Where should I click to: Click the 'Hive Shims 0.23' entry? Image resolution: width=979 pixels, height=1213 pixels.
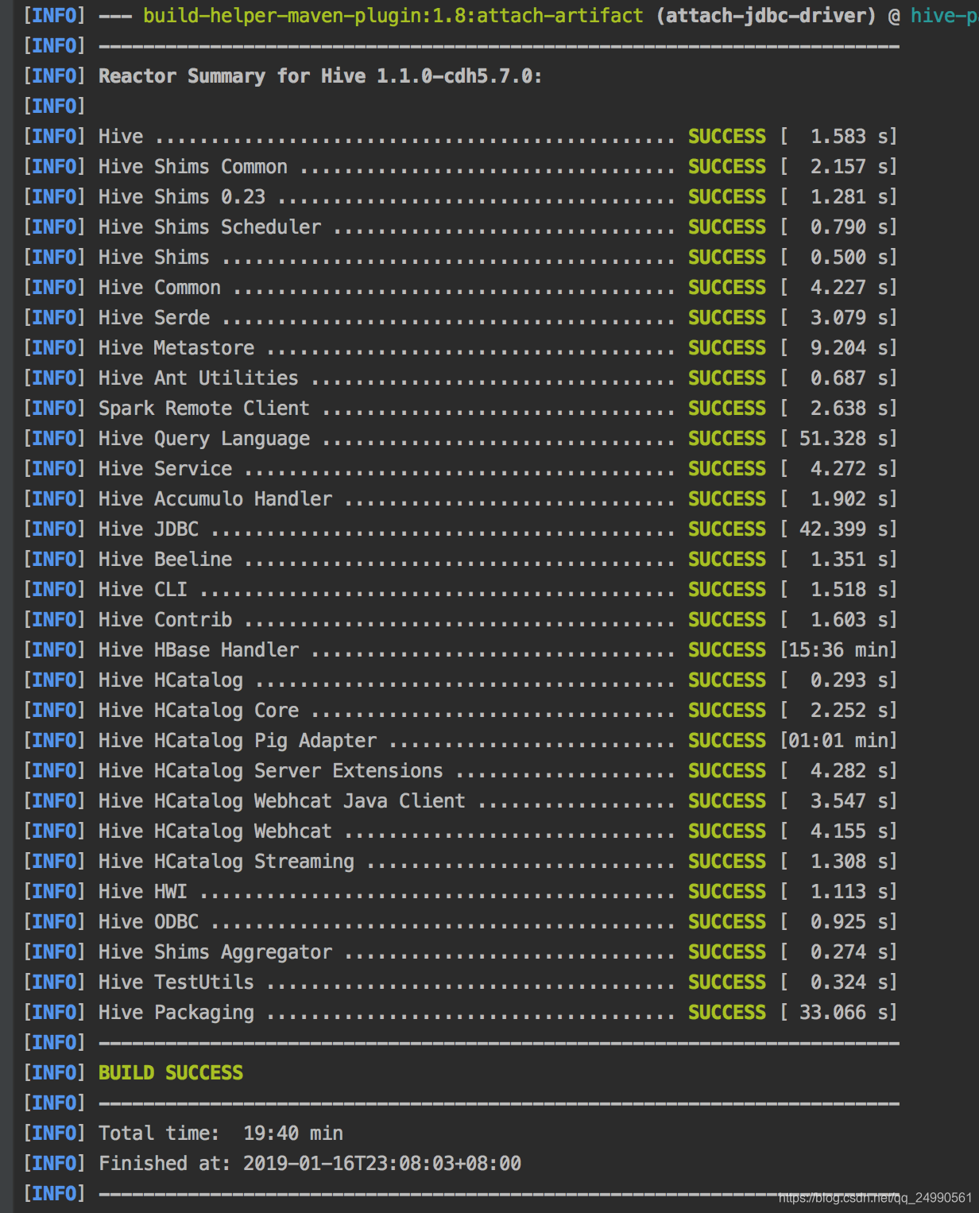tap(182, 197)
